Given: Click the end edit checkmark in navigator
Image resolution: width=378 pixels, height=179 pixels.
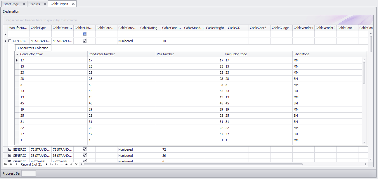Looking at the screenshot, I should [x=71, y=164].
